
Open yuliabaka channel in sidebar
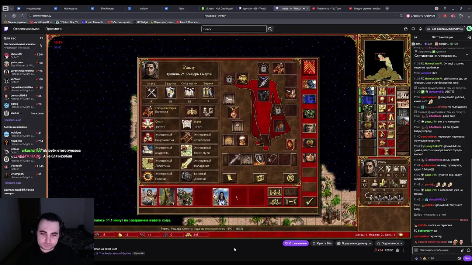pos(23,64)
